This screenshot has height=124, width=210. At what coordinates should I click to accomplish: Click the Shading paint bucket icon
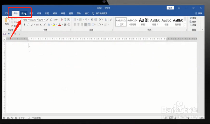100,24
